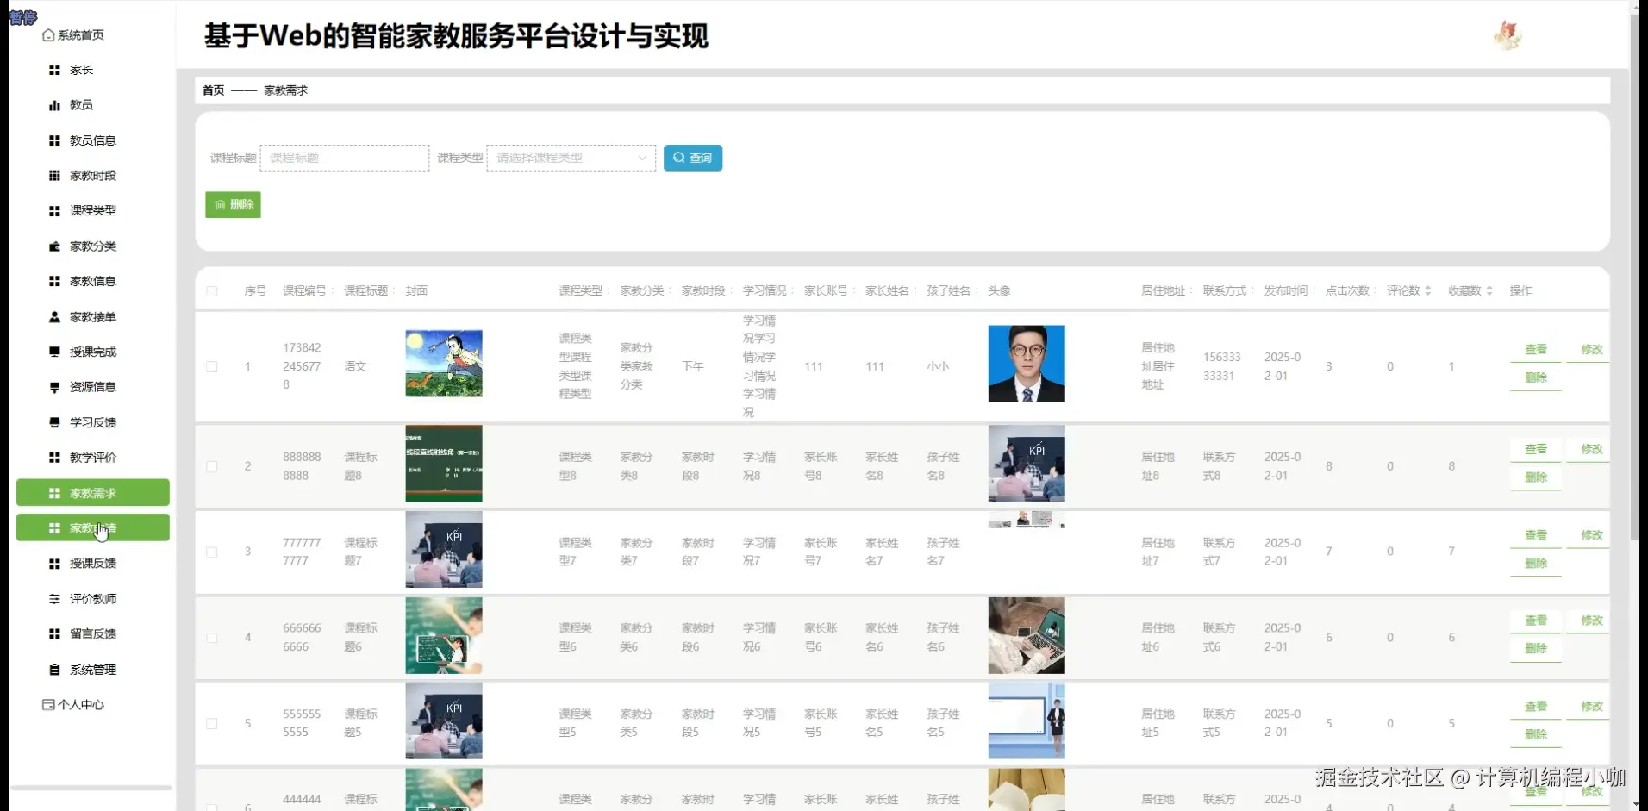The width and height of the screenshot is (1648, 811).
Task: Check the select-all checkbox in table header
Action: (212, 290)
